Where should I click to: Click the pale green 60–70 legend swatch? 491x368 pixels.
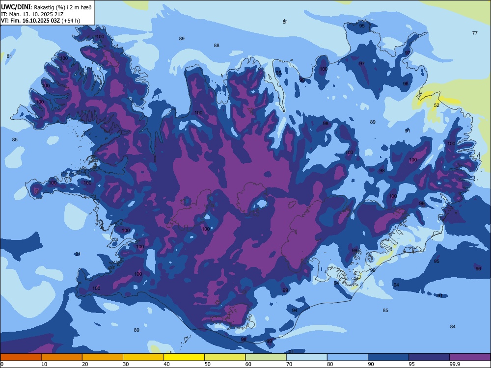tap(266, 357)
